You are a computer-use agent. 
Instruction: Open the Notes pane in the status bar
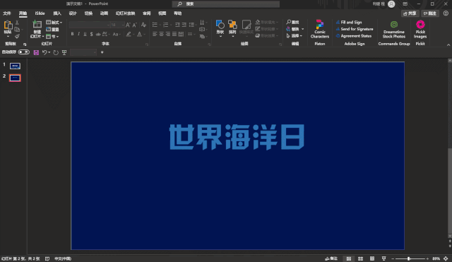click(331, 258)
